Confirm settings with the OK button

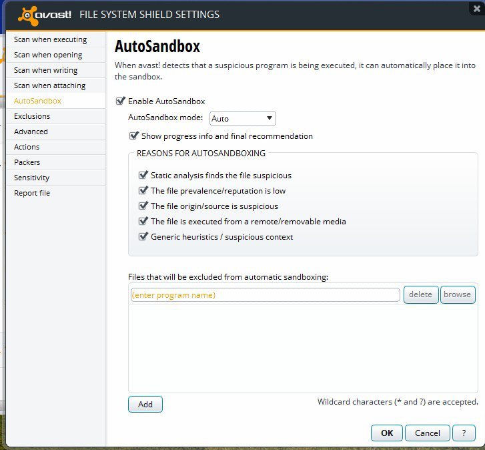click(x=387, y=433)
